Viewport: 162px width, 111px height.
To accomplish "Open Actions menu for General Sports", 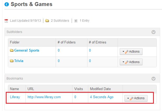I will (x=131, y=52).
